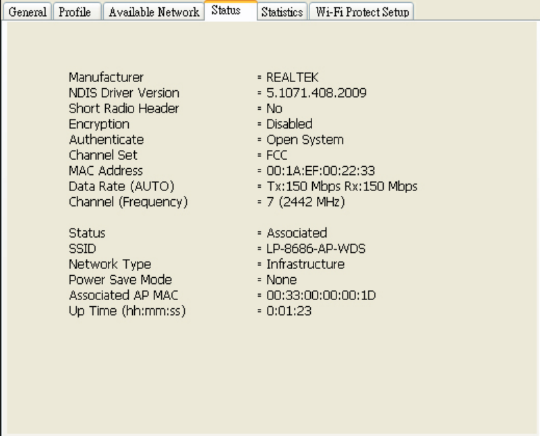This screenshot has height=436, width=540.
Task: Click the REALTEK manufacturer value
Action: tap(293, 78)
